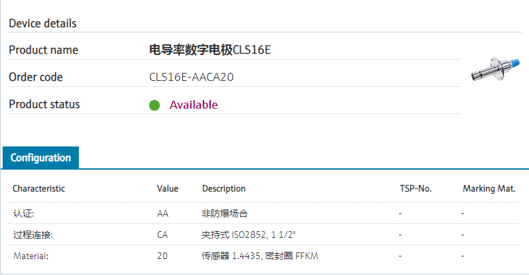Click the product name 电导率数字电极CLS16E
Screen dimensions: 529x275
tap(210, 50)
